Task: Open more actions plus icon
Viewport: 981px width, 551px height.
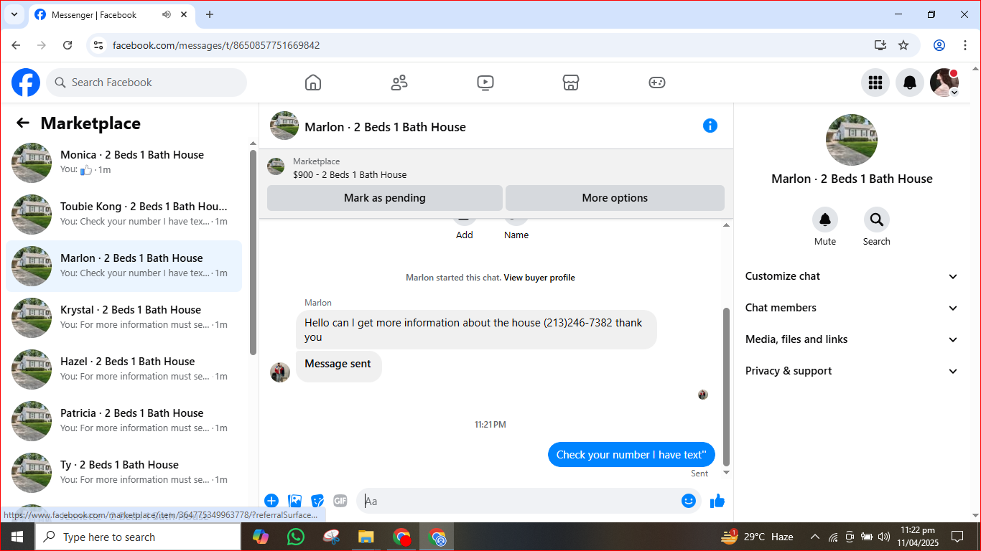Action: [x=271, y=501]
